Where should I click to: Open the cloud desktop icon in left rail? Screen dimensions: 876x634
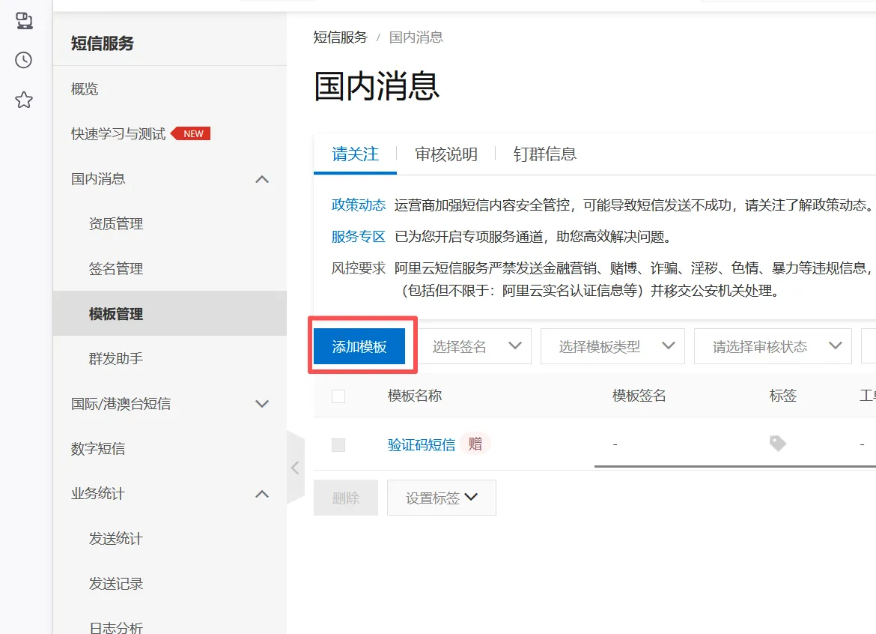tap(23, 21)
